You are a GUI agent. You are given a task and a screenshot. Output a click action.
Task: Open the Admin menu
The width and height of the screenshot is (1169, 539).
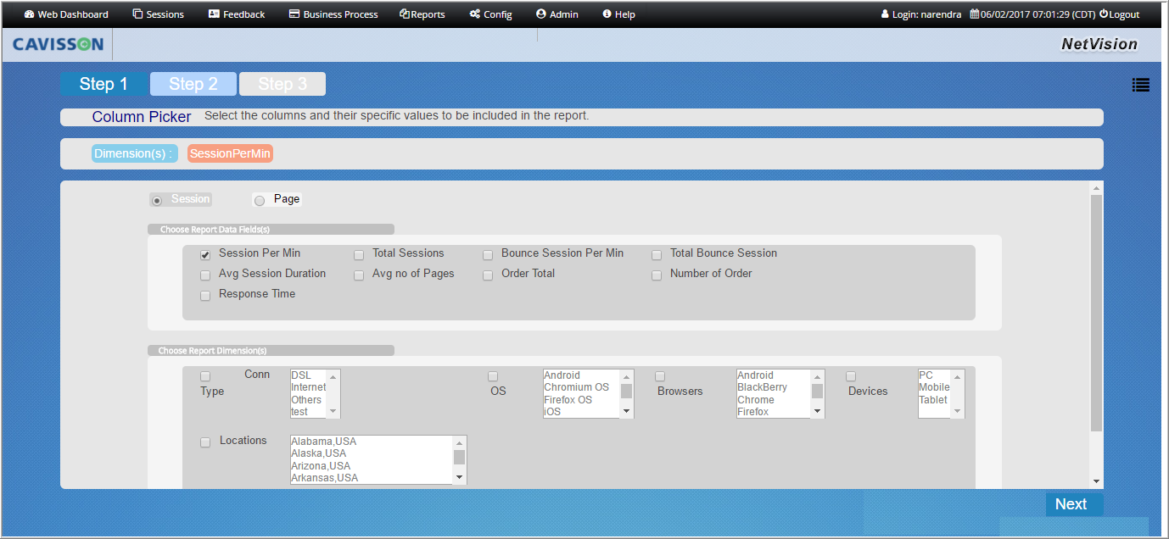point(557,14)
